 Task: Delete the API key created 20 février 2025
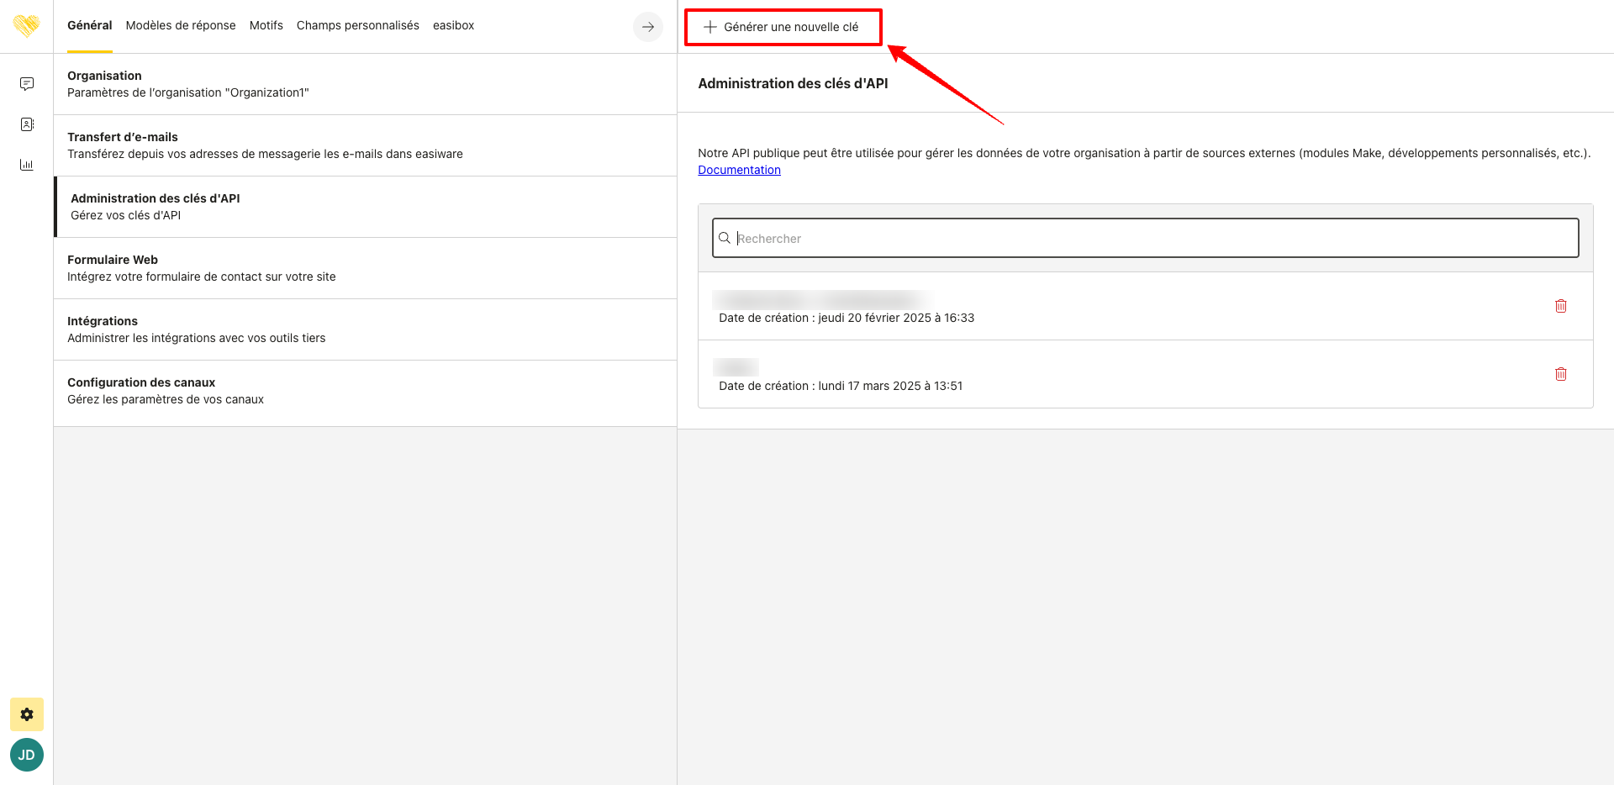tap(1560, 306)
